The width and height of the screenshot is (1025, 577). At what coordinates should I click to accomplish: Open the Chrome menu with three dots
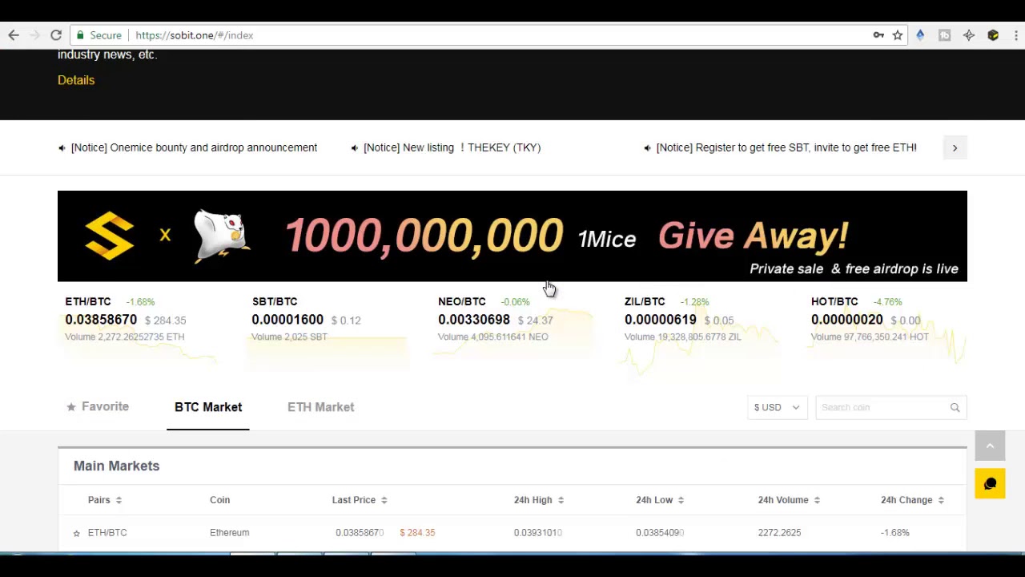[1017, 35]
